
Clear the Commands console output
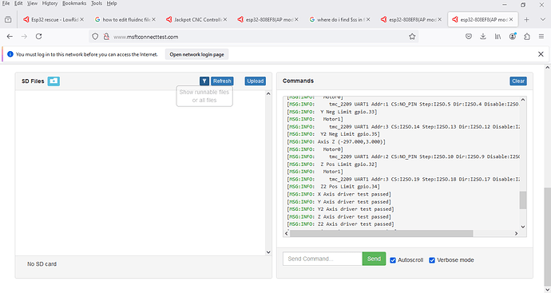pos(518,81)
